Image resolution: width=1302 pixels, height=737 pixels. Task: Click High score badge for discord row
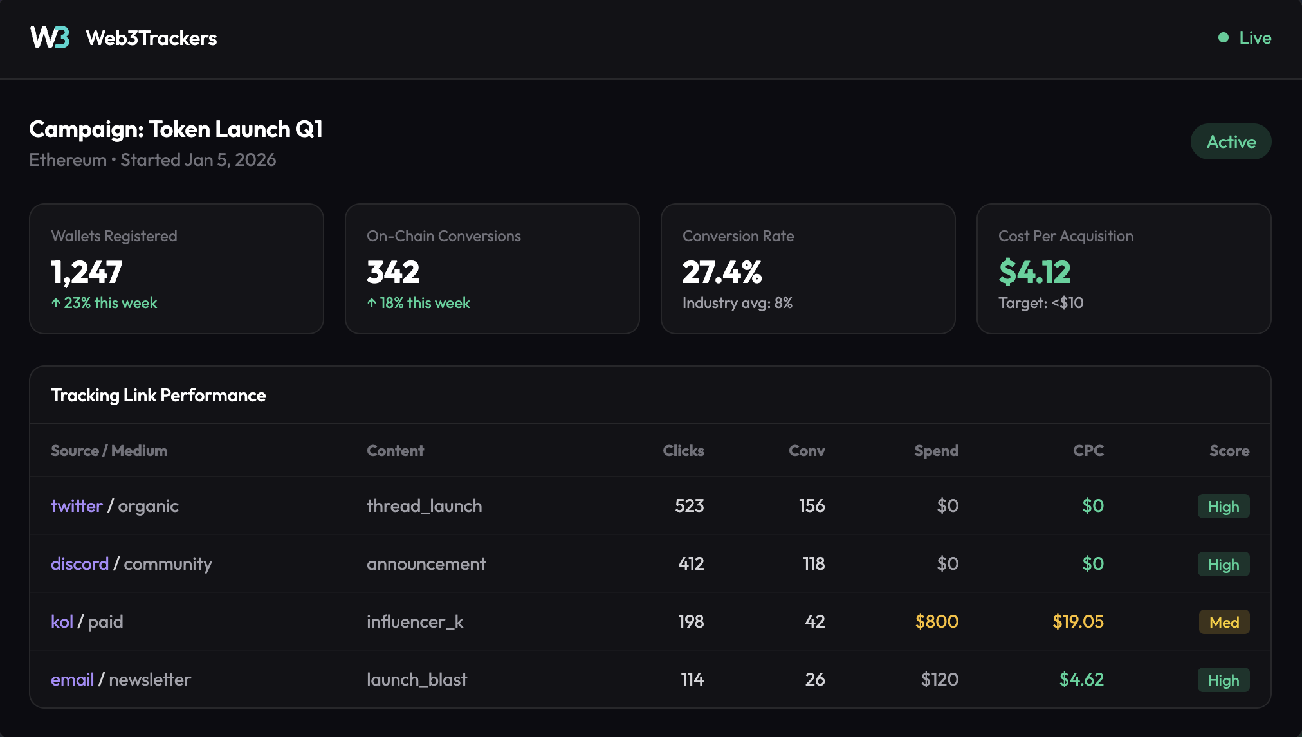click(1223, 564)
